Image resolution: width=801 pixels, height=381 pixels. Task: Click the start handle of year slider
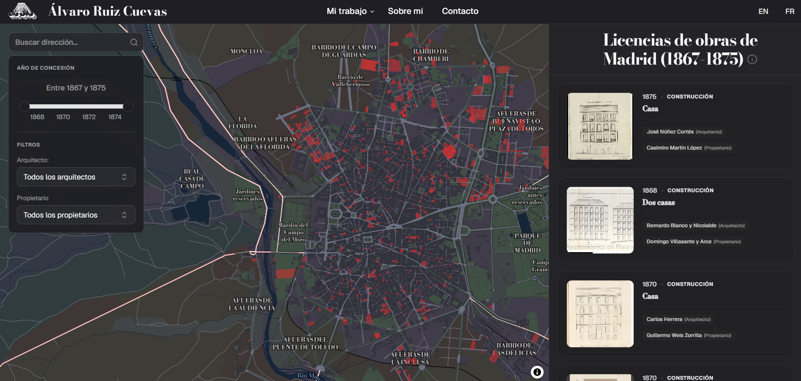[x=25, y=106]
